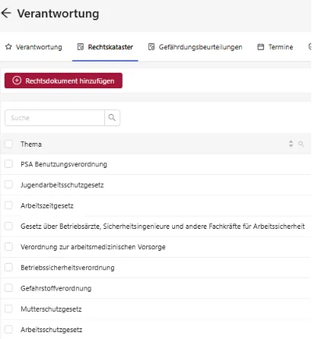The image size is (312, 339).
Task: Click Rechtsdokument hinzufügen button
Action: (x=63, y=81)
